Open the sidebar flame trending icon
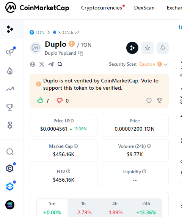182x217 pixels. coord(10,71)
